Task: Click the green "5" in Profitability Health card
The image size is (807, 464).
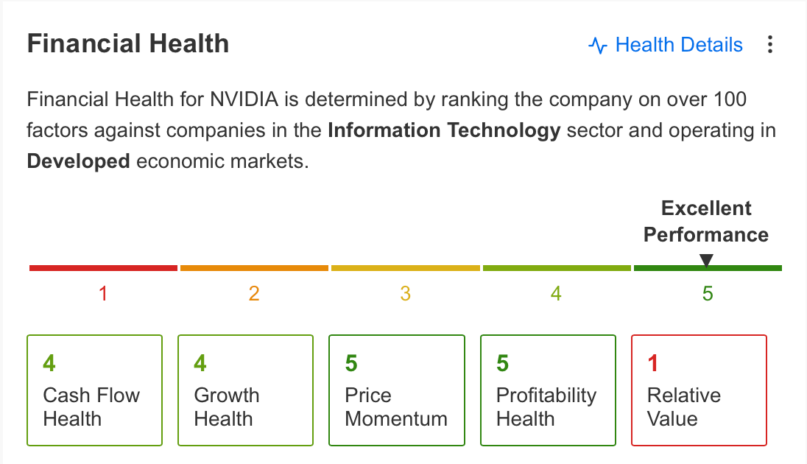Action: pos(501,363)
